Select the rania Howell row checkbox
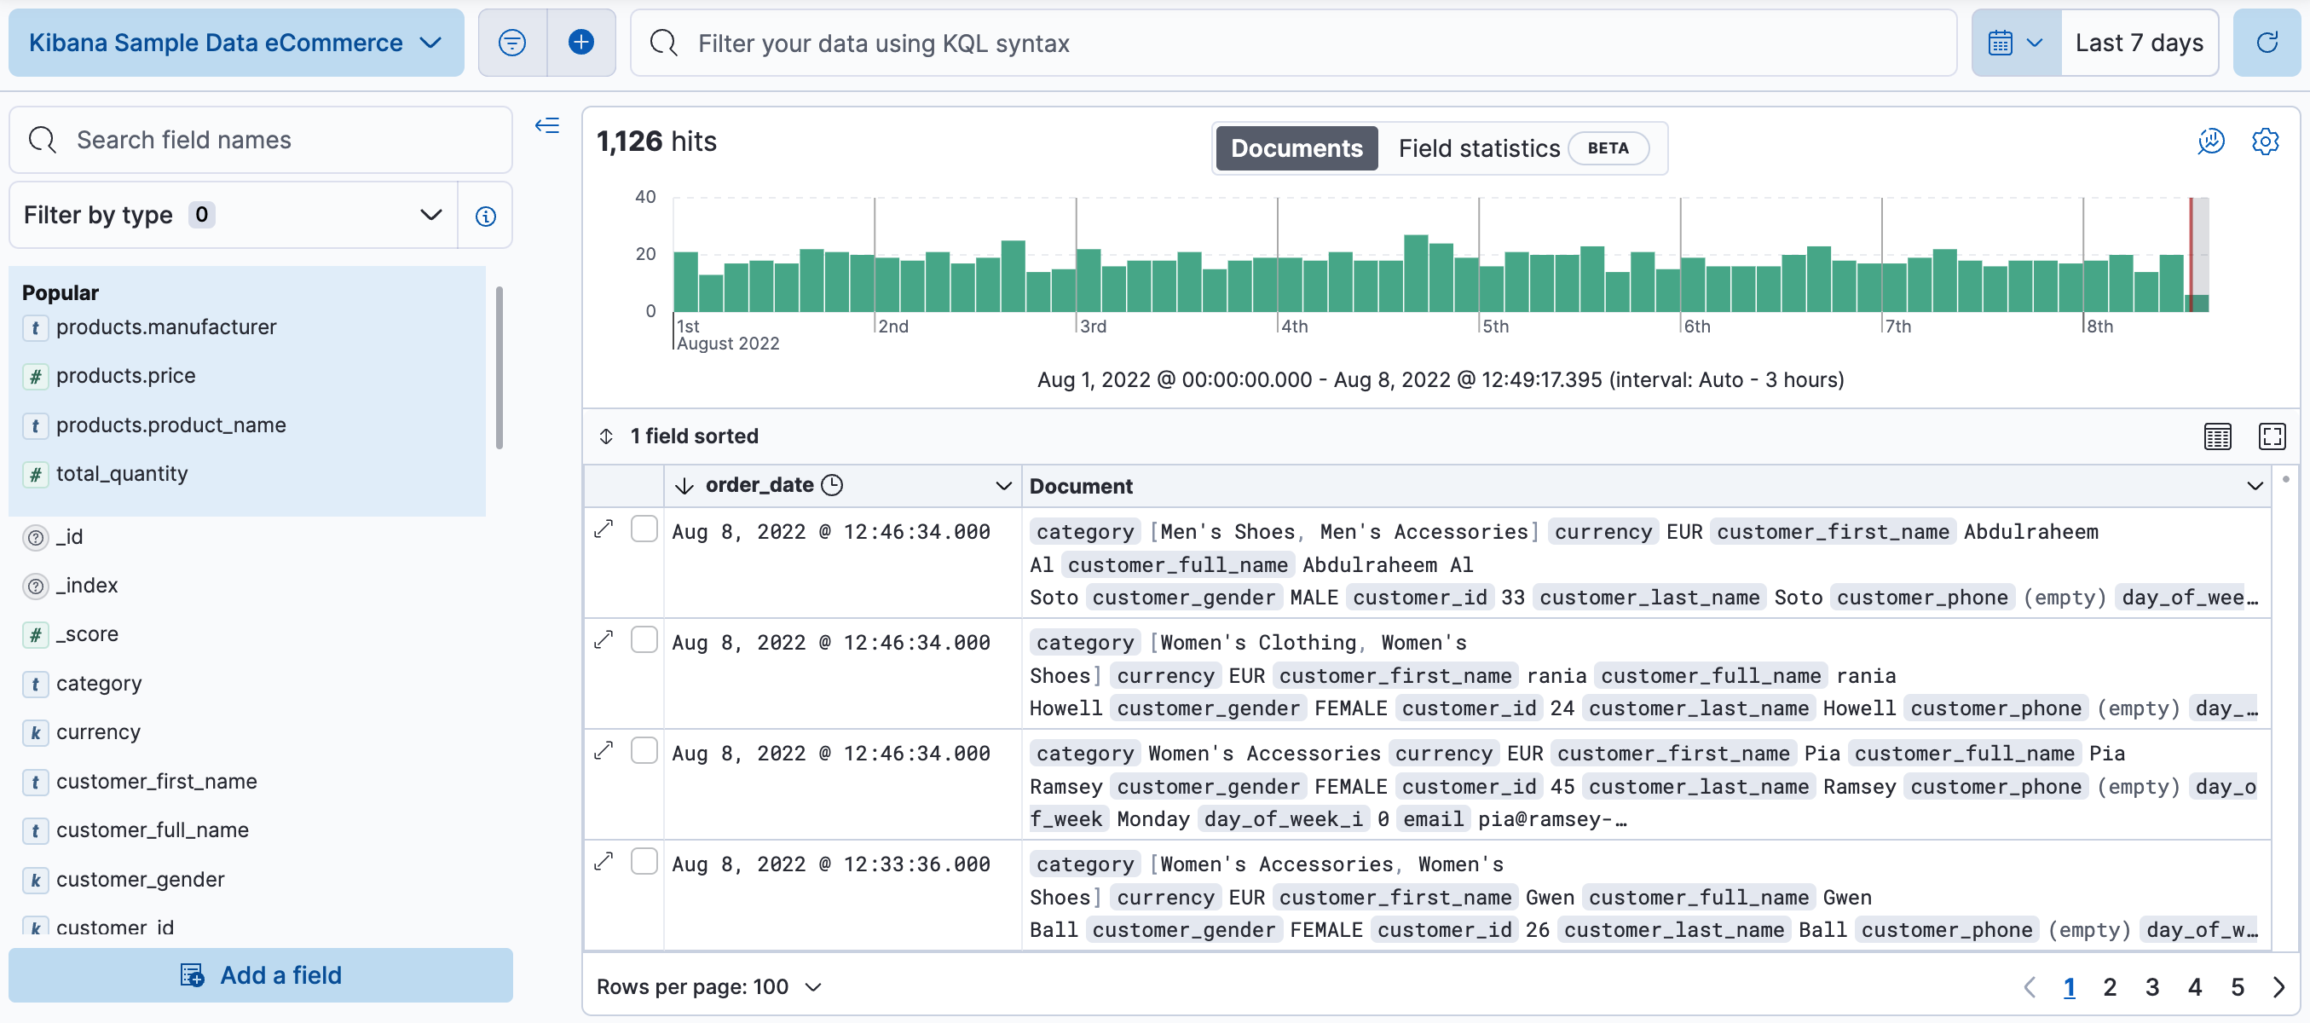The height and width of the screenshot is (1023, 2310). click(x=644, y=640)
